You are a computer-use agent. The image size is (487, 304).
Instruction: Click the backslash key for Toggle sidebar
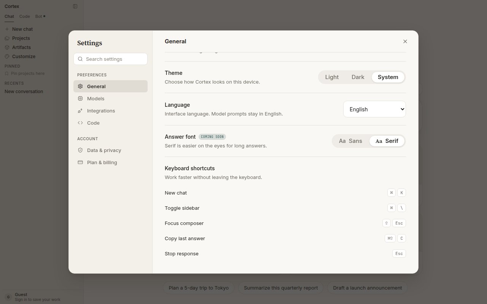(x=401, y=208)
